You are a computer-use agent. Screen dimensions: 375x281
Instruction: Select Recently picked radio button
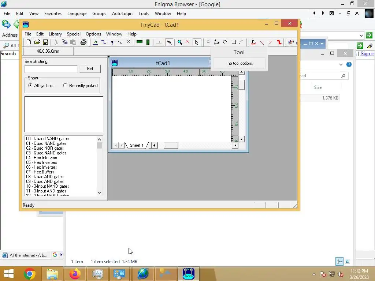65,85
